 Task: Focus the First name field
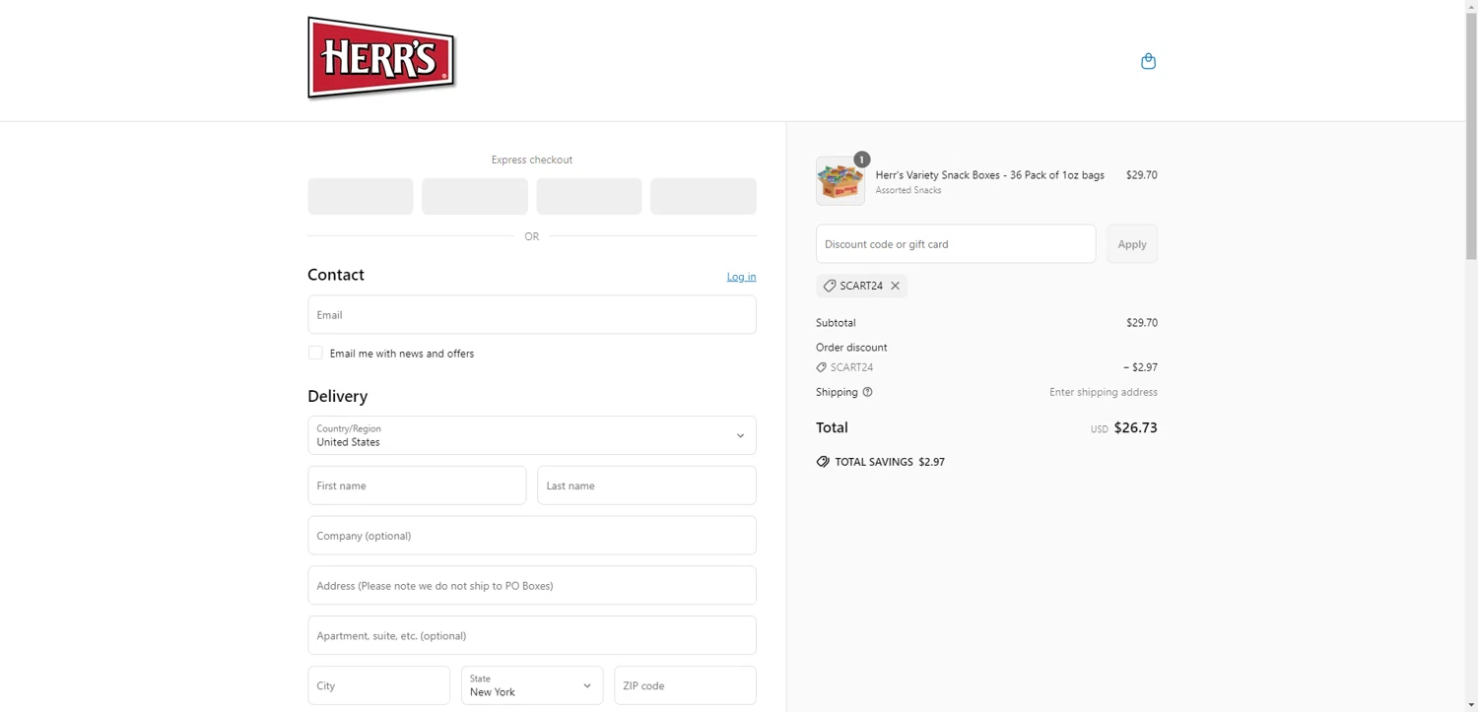pos(417,485)
